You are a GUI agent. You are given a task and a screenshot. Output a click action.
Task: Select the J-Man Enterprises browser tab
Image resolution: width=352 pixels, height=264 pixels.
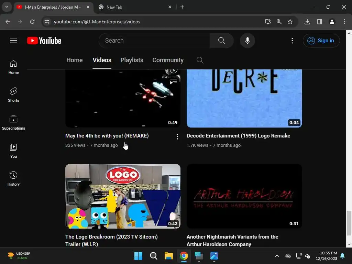click(54, 7)
